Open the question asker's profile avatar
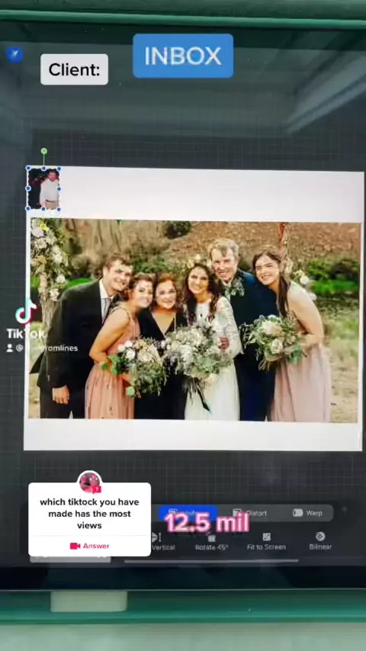366x651 pixels. click(90, 483)
